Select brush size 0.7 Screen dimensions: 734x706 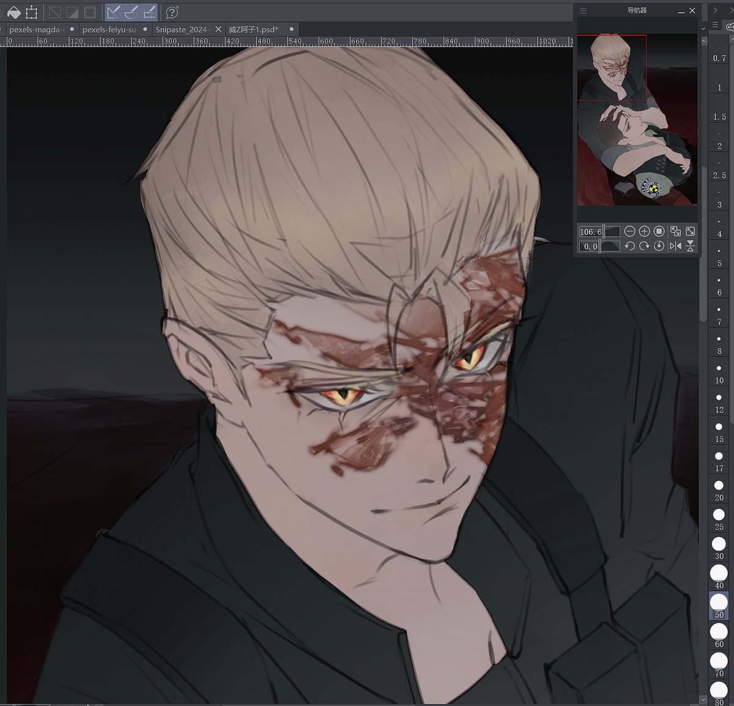(719, 51)
